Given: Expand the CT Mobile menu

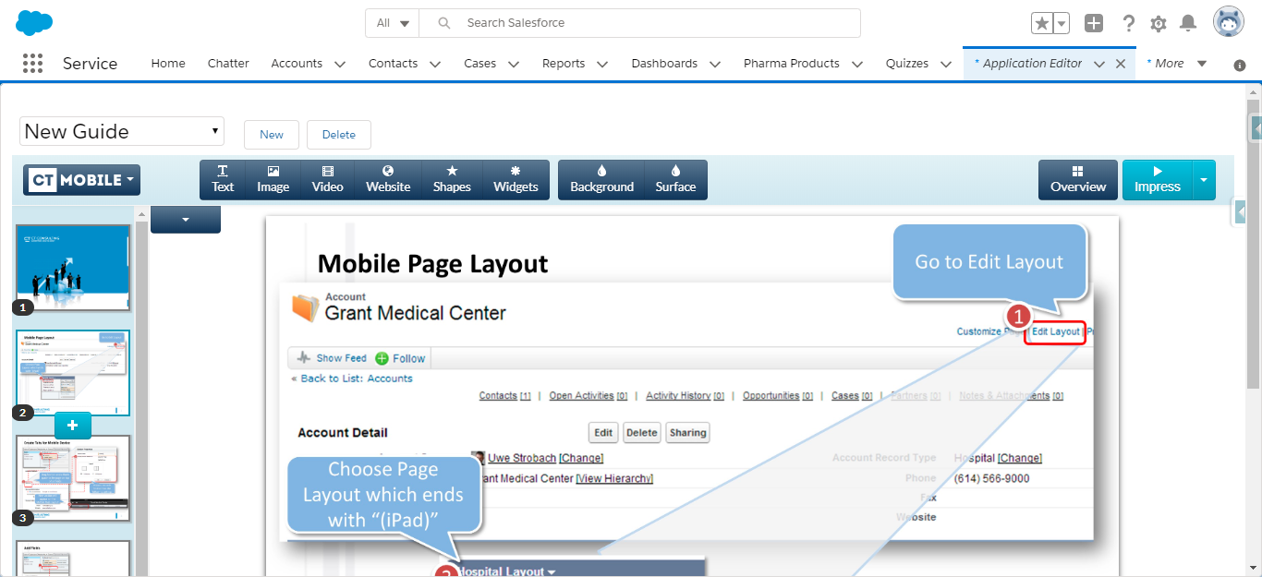Looking at the screenshot, I should tap(81, 180).
